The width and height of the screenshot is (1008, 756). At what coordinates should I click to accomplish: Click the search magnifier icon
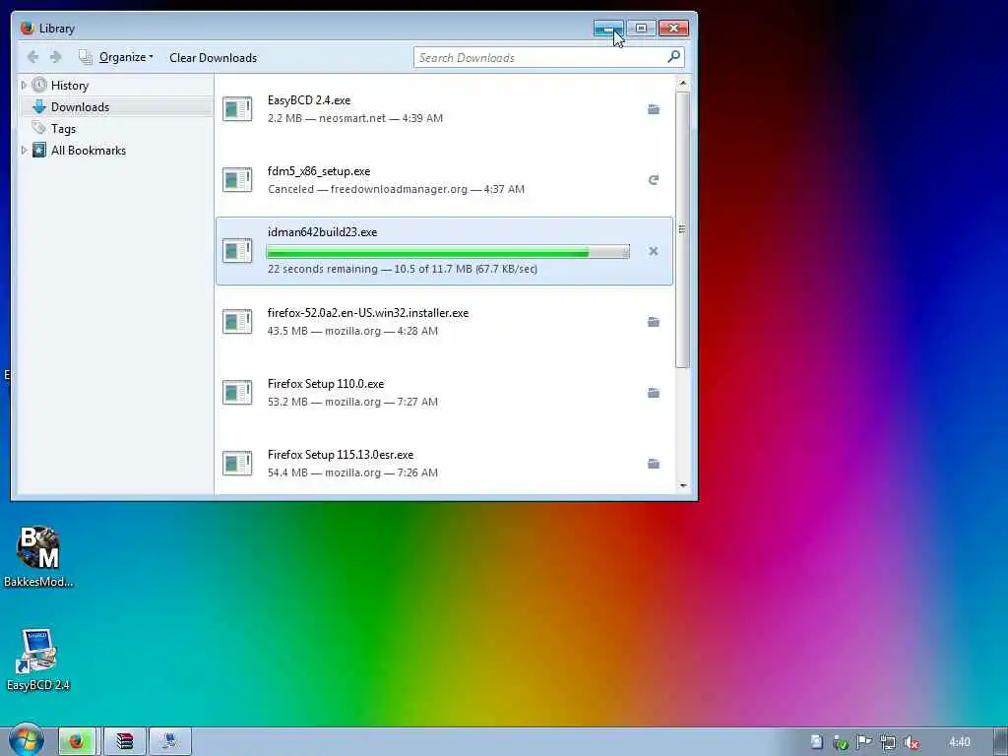(673, 57)
